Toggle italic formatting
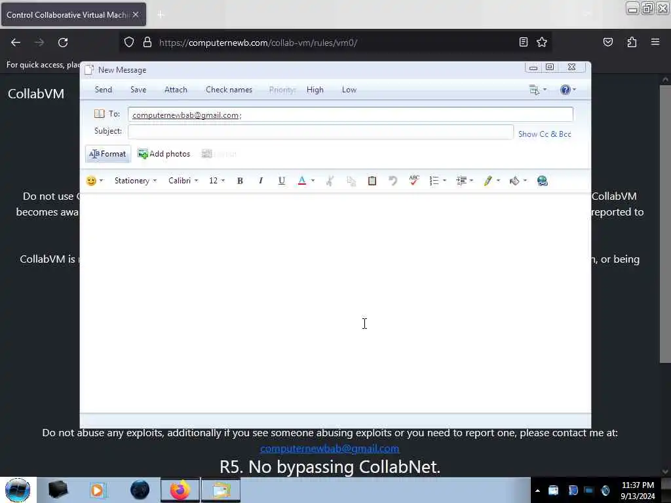The image size is (671, 503). [261, 181]
